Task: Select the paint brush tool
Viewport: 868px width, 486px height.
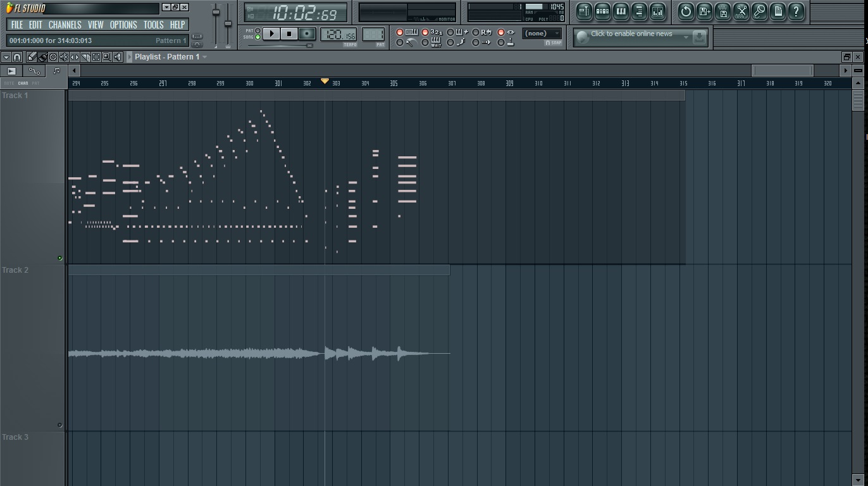Action: [42, 57]
